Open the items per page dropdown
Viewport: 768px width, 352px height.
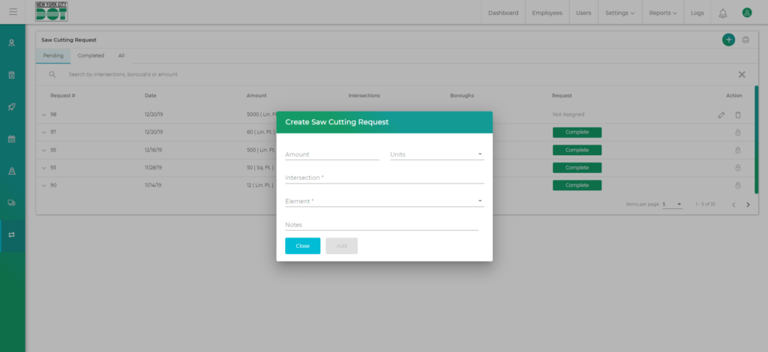pyautogui.click(x=671, y=204)
